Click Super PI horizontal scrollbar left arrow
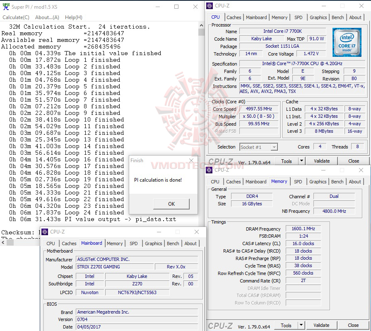The width and height of the screenshot is (371, 331). pos(3,242)
